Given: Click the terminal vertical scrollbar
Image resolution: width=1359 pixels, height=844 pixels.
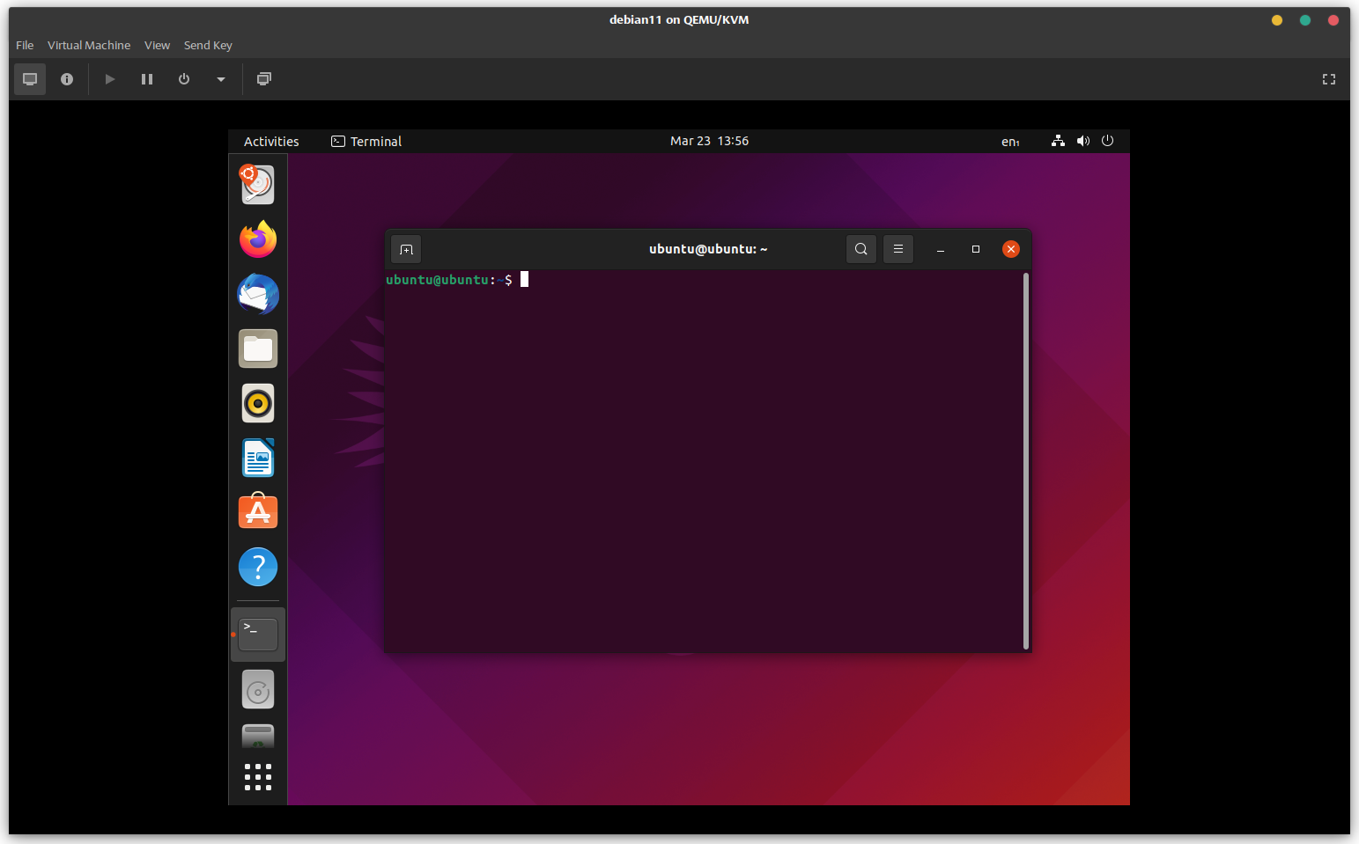Looking at the screenshot, I should 1026,460.
